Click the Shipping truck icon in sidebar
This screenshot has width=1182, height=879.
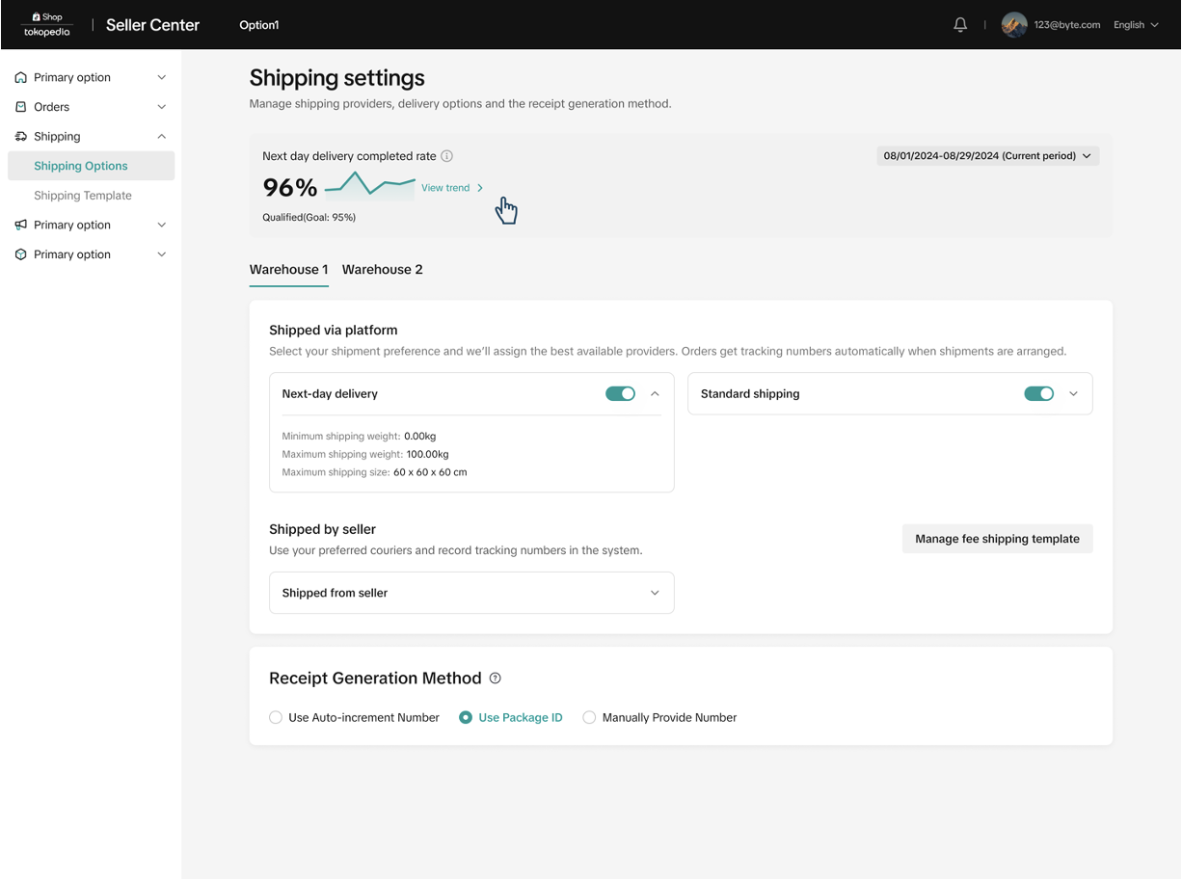click(21, 137)
